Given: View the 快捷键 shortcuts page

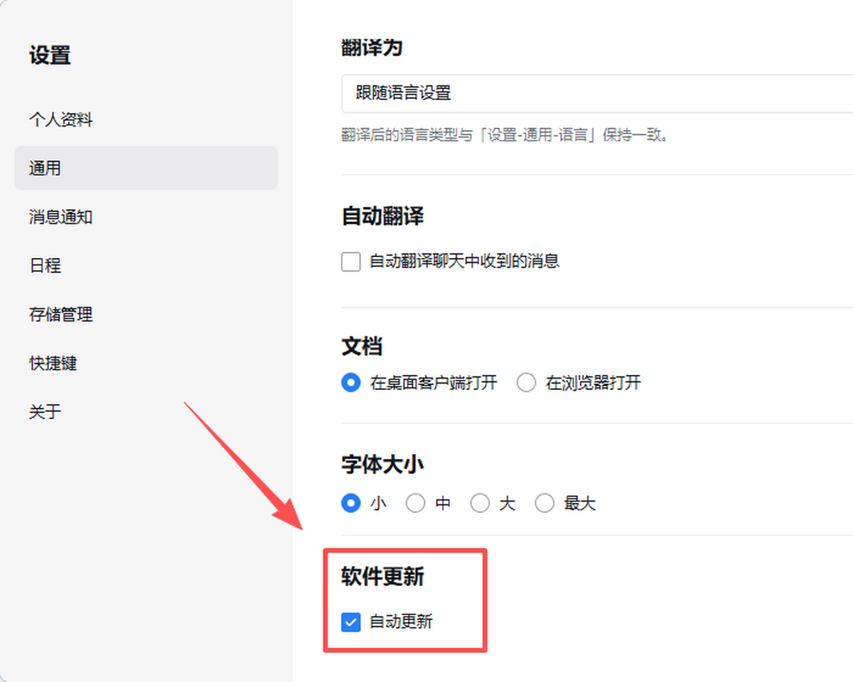Looking at the screenshot, I should 53,363.
